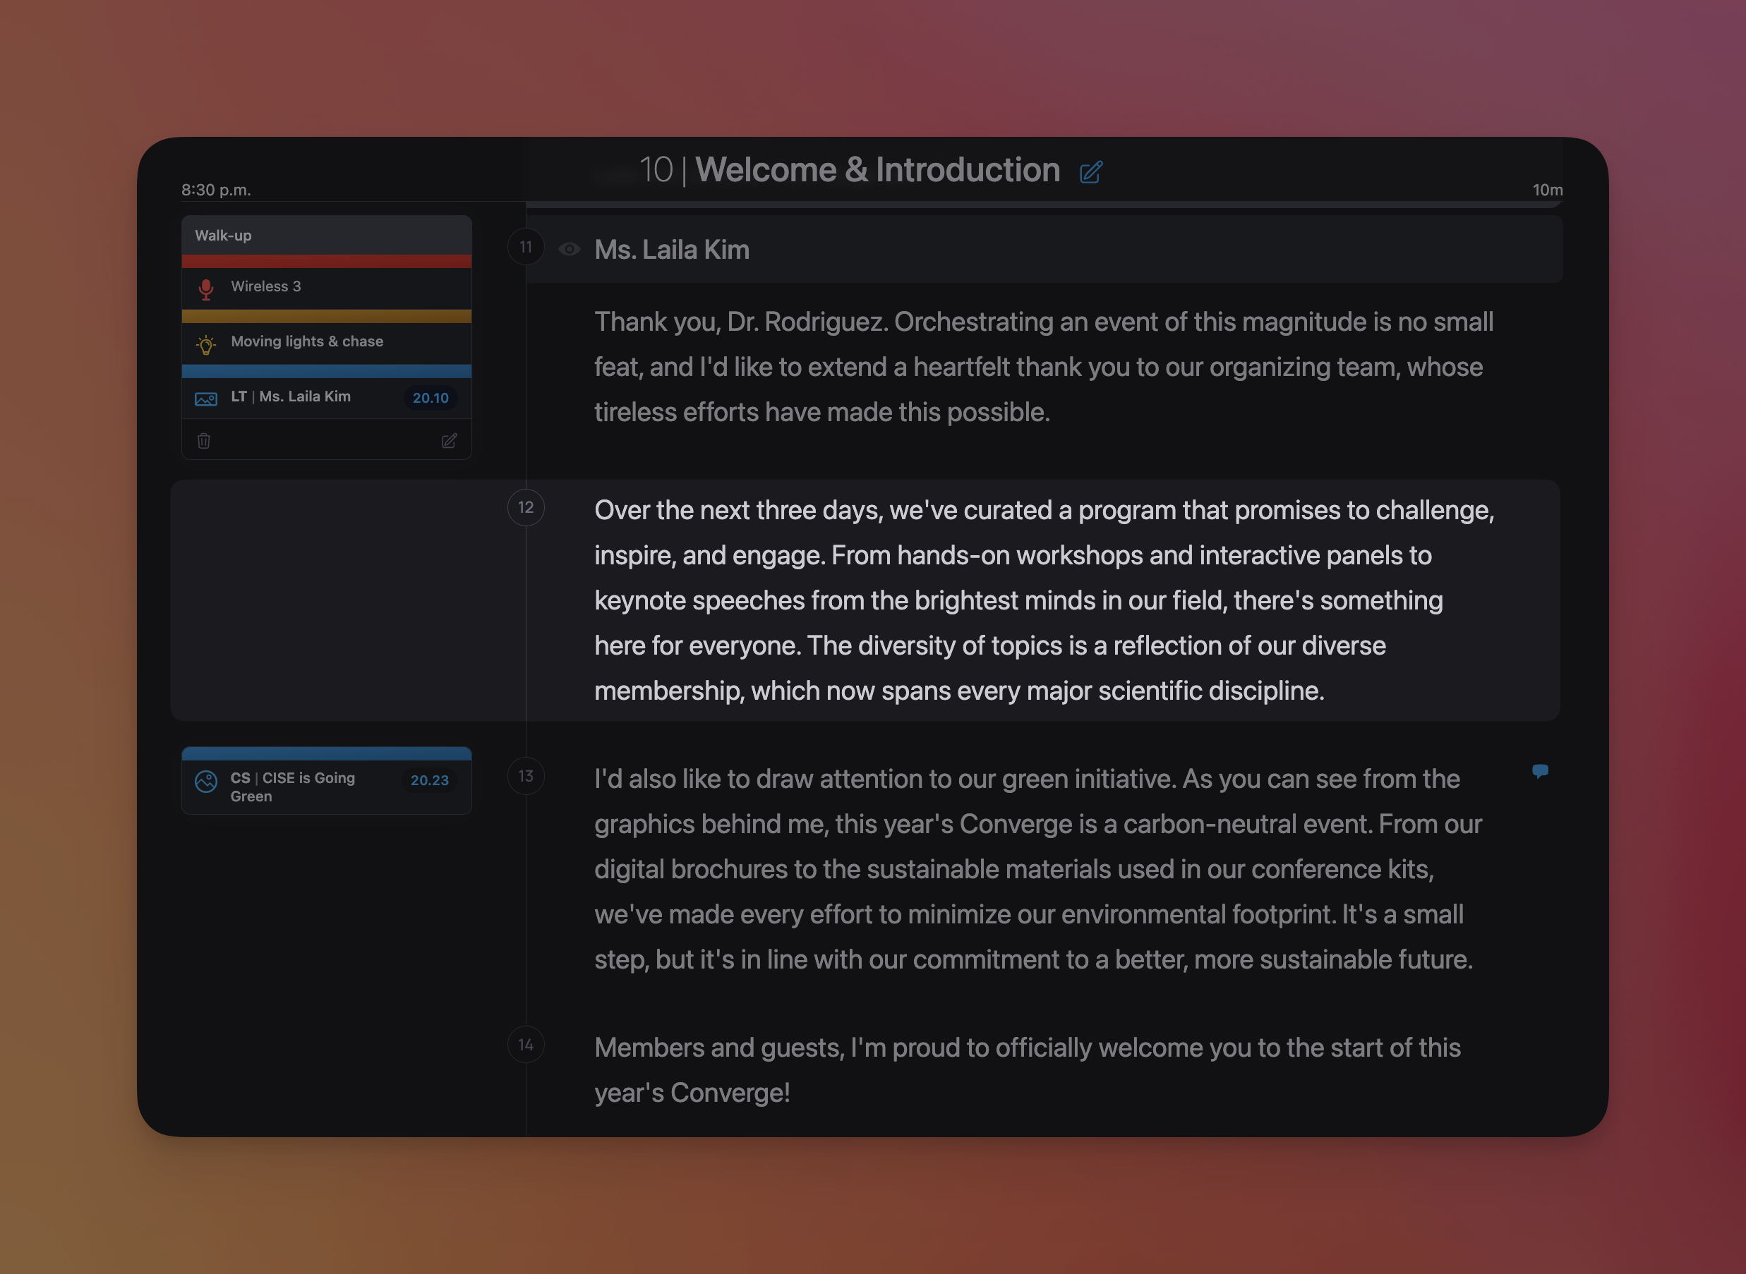1746x1274 pixels.
Task: Click the 20.10 cue number badge
Action: point(431,398)
